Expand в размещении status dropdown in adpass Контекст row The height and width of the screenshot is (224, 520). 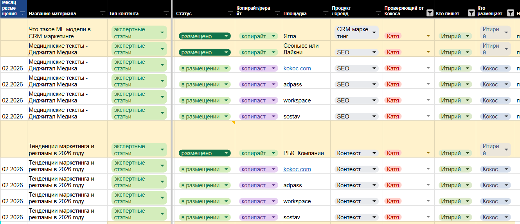tap(226, 185)
